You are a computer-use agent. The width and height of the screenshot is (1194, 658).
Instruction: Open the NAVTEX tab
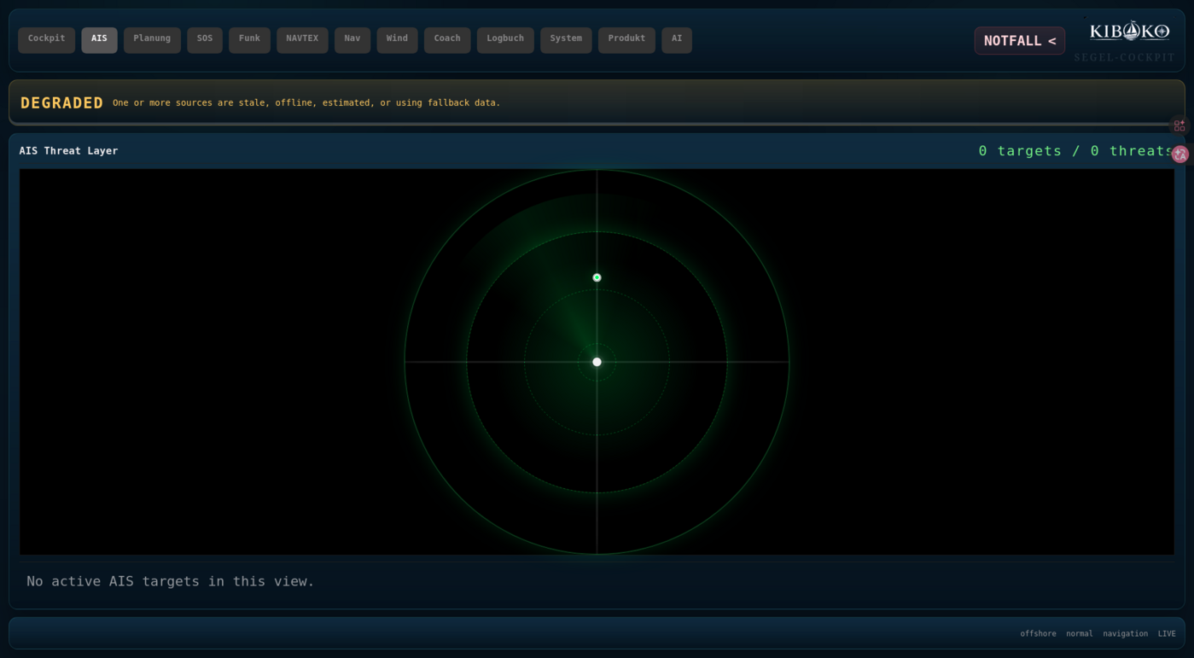click(302, 39)
